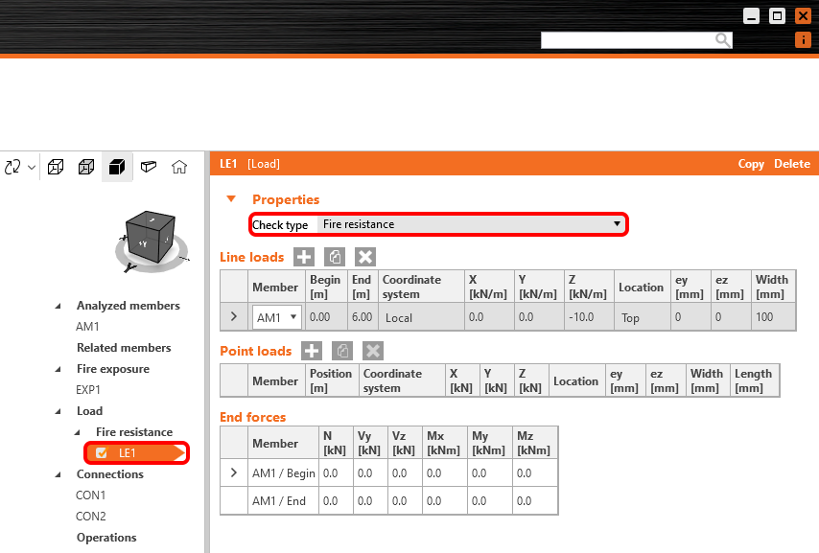This screenshot has width=819, height=553.
Task: Select the semi-transparent cube view
Action: click(x=85, y=166)
